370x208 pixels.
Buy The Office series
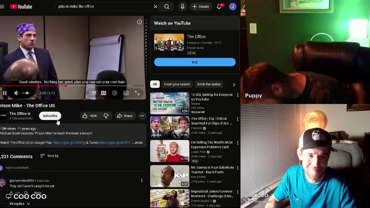click(x=195, y=62)
